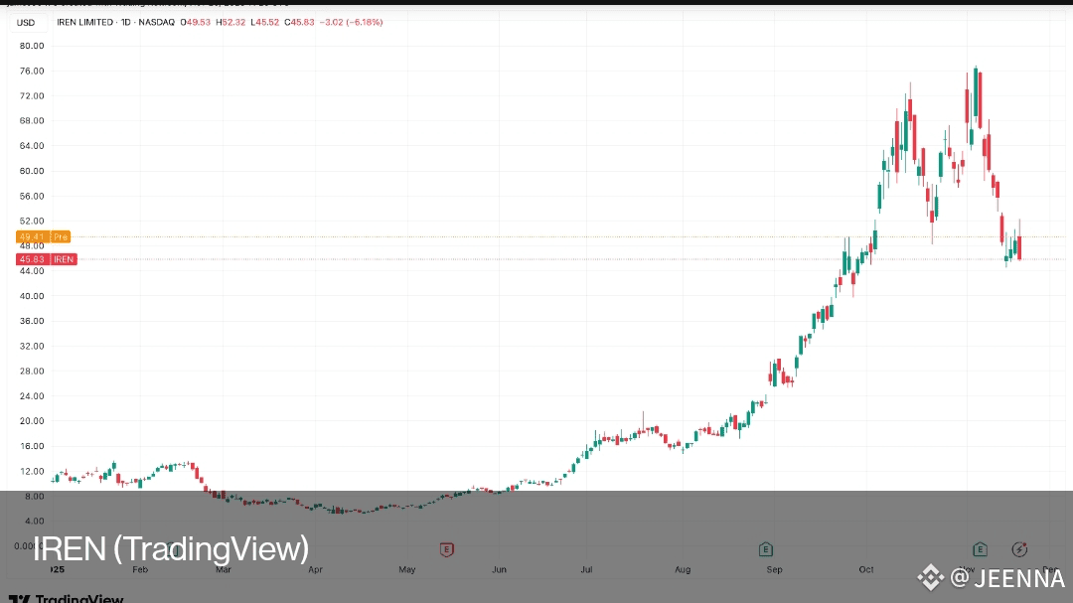
Task: Click the 28.00 price axis label
Action: point(32,371)
